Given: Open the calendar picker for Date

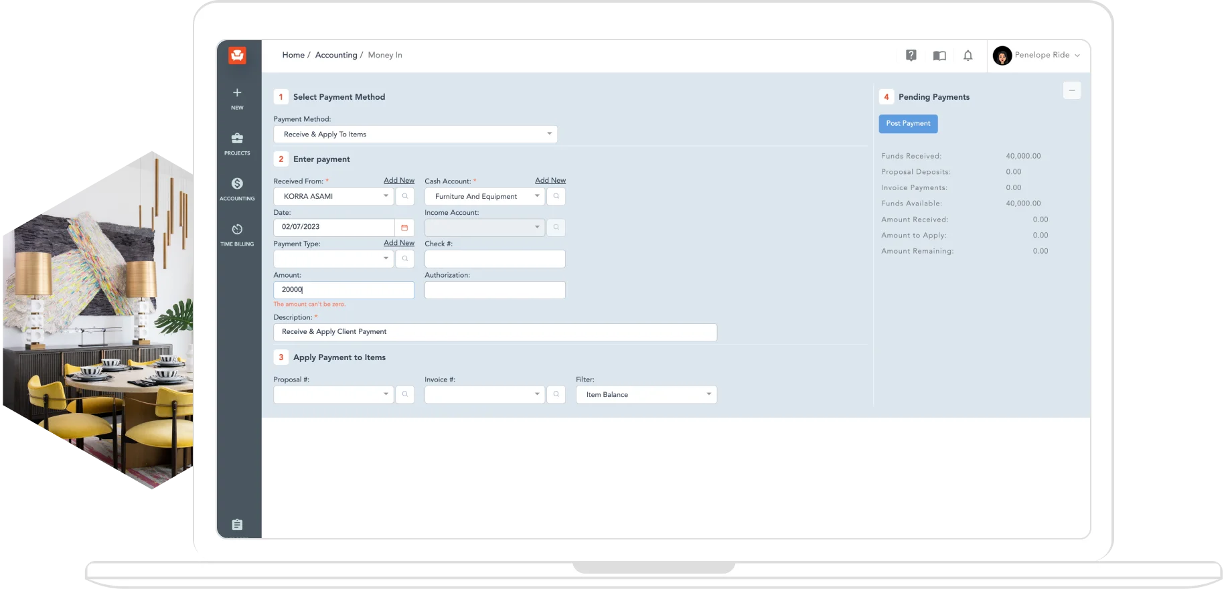Looking at the screenshot, I should point(404,228).
